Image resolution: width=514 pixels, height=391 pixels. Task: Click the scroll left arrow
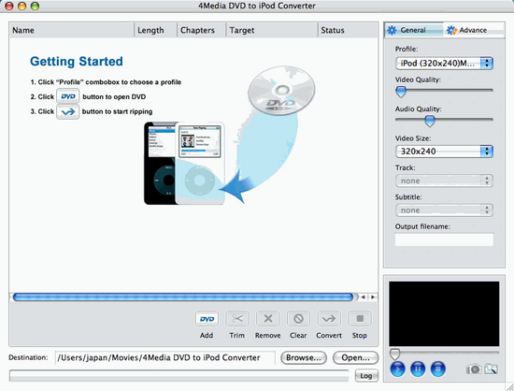[x=364, y=297]
